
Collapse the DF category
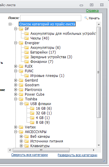(x=15, y=29)
